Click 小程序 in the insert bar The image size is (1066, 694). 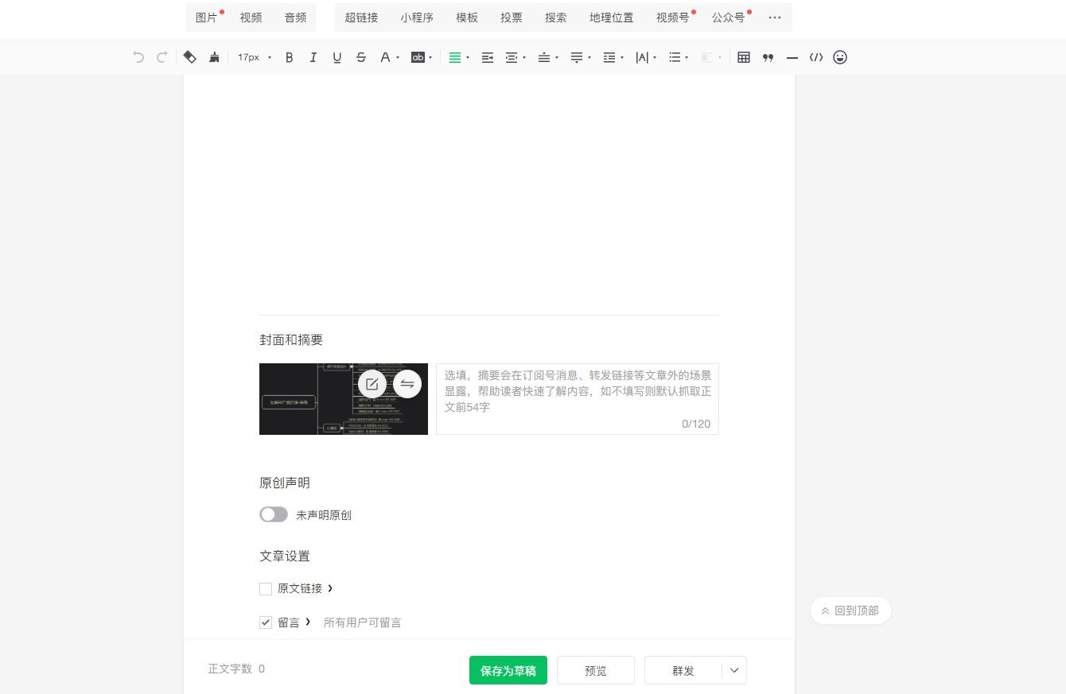click(x=417, y=17)
